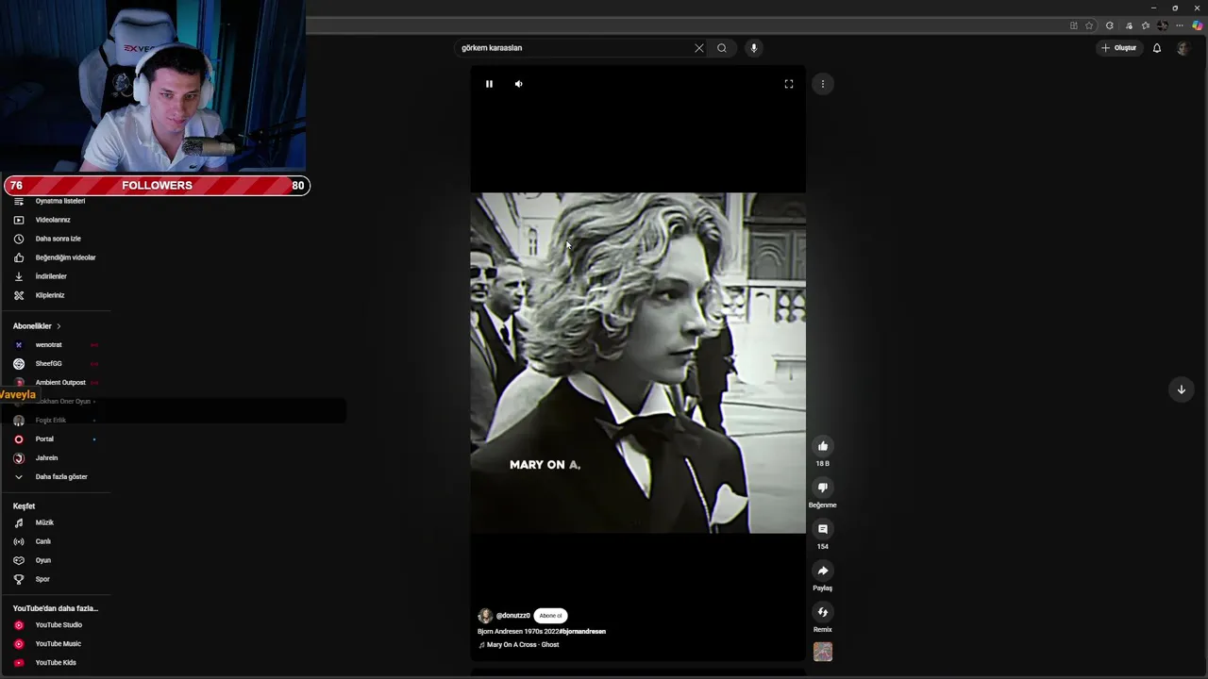Open YouTube notifications bell
The height and width of the screenshot is (679, 1208).
pos(1157,48)
